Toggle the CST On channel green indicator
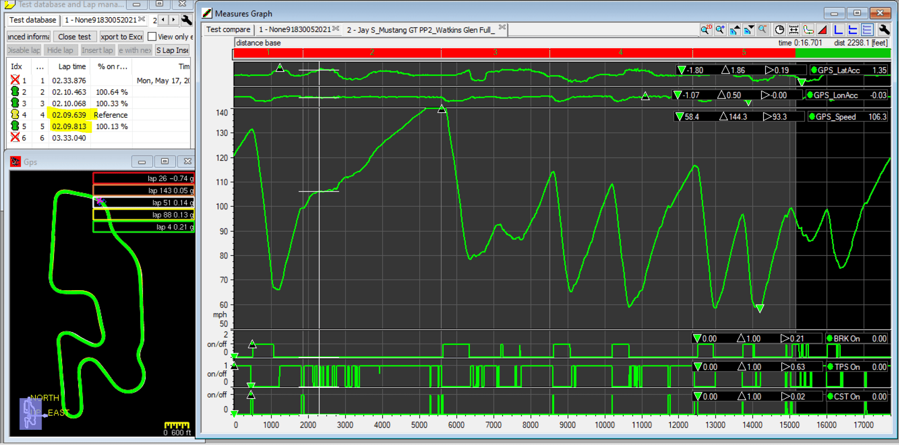The image size is (899, 445). (x=830, y=396)
